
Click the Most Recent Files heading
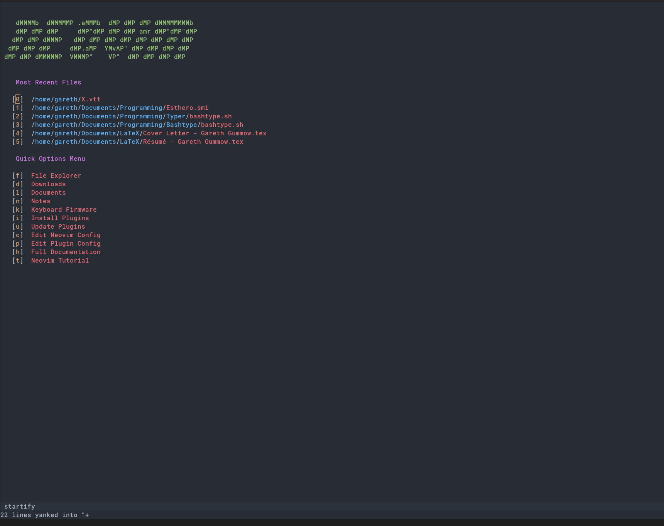[x=49, y=82]
